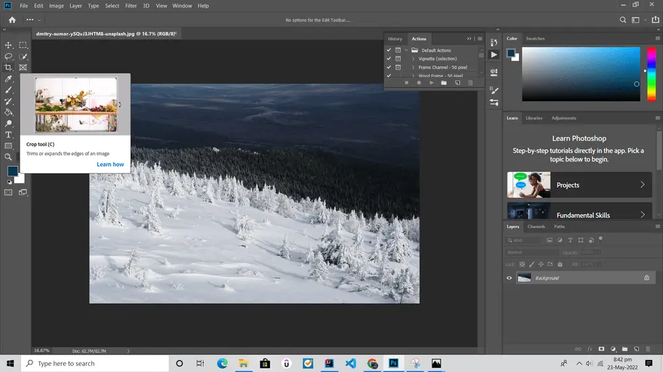663x372 pixels.
Task: Switch to the Swatches tab
Action: 535,38
